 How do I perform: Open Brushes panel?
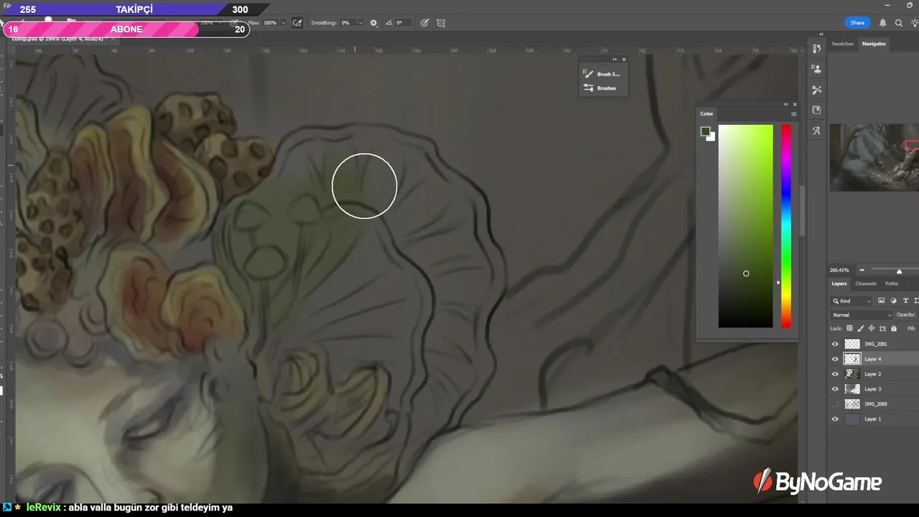pyautogui.click(x=600, y=88)
